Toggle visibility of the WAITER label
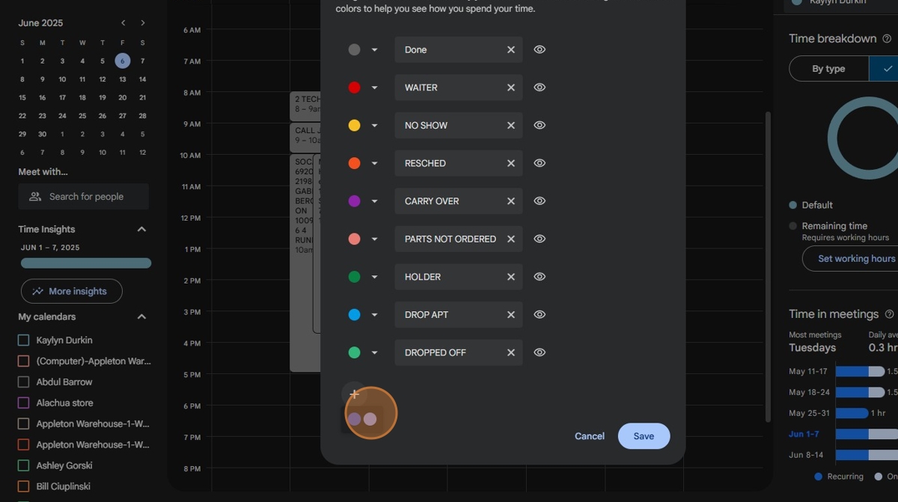 [540, 88]
